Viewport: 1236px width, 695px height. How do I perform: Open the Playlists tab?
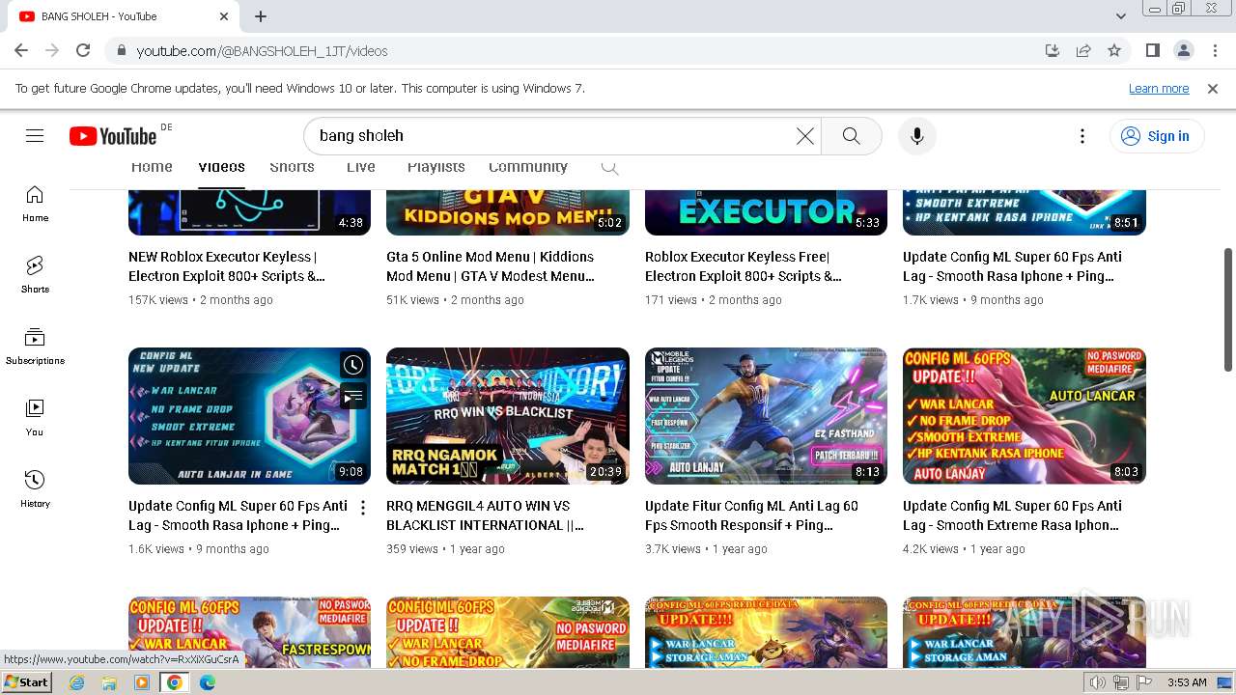point(435,167)
